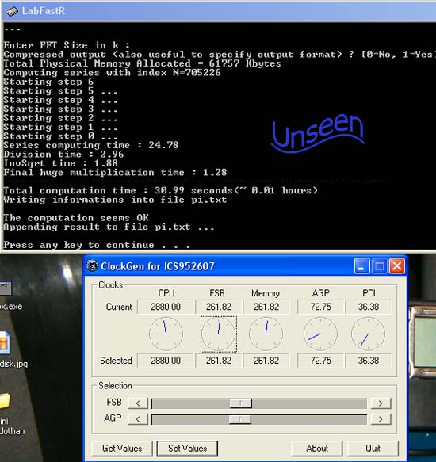Click Quit to exit ClockGen
This screenshot has width=436, height=462.
373,449
